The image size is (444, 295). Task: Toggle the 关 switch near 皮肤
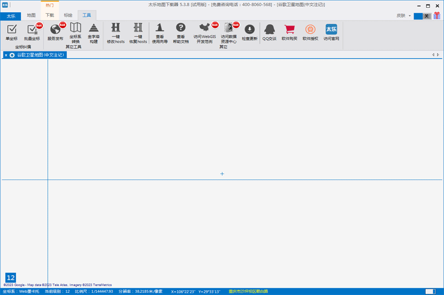[422, 16]
